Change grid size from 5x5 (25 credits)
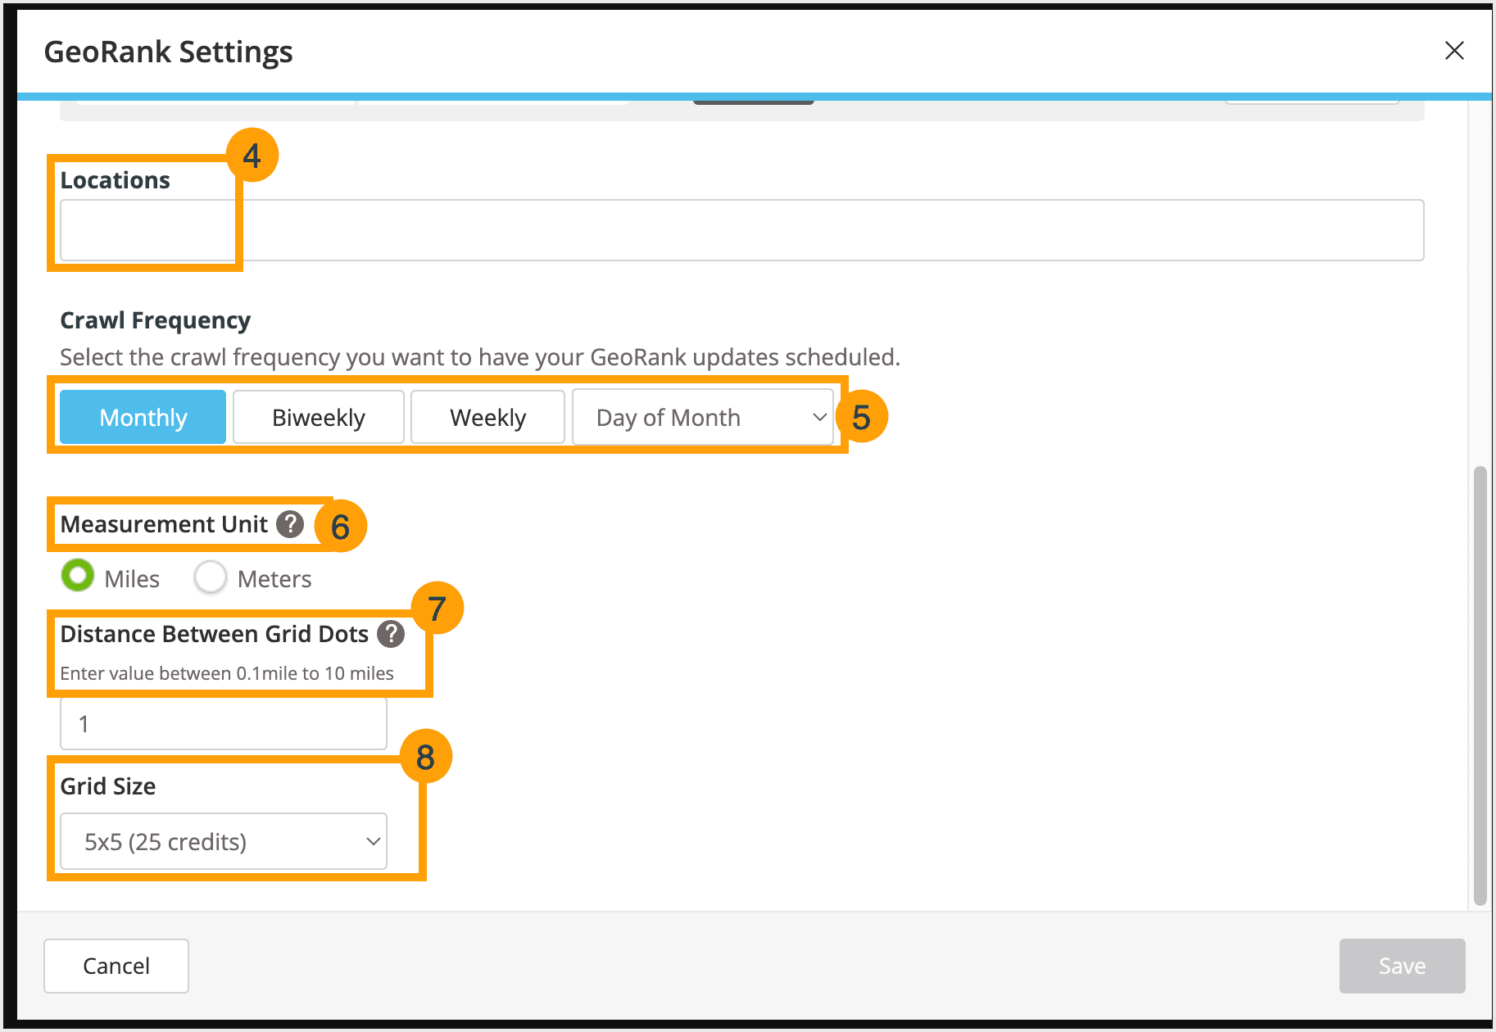Image resolution: width=1496 pixels, height=1032 pixels. coord(222,841)
